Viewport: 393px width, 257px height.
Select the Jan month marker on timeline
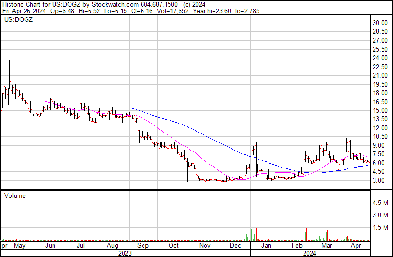pyautogui.click(x=267, y=246)
